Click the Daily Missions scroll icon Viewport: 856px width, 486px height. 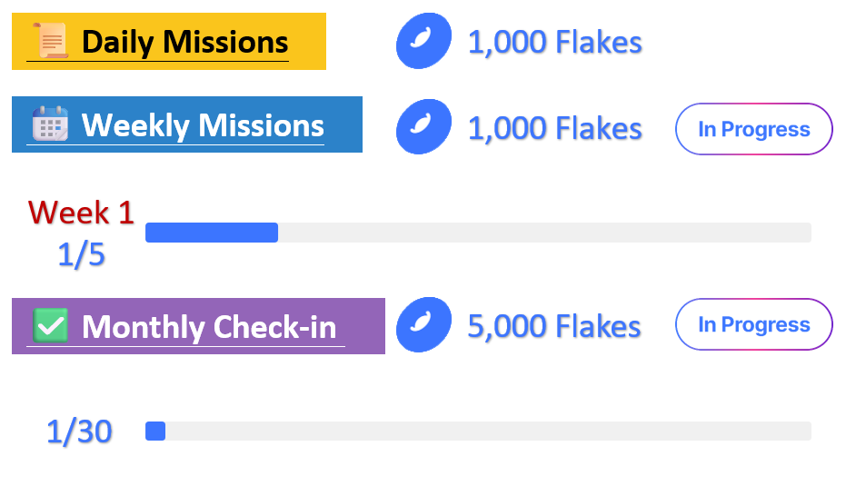tap(51, 41)
